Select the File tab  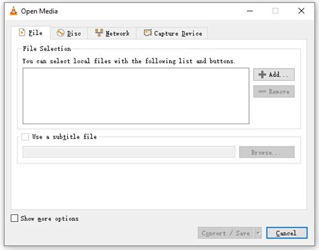[31, 33]
